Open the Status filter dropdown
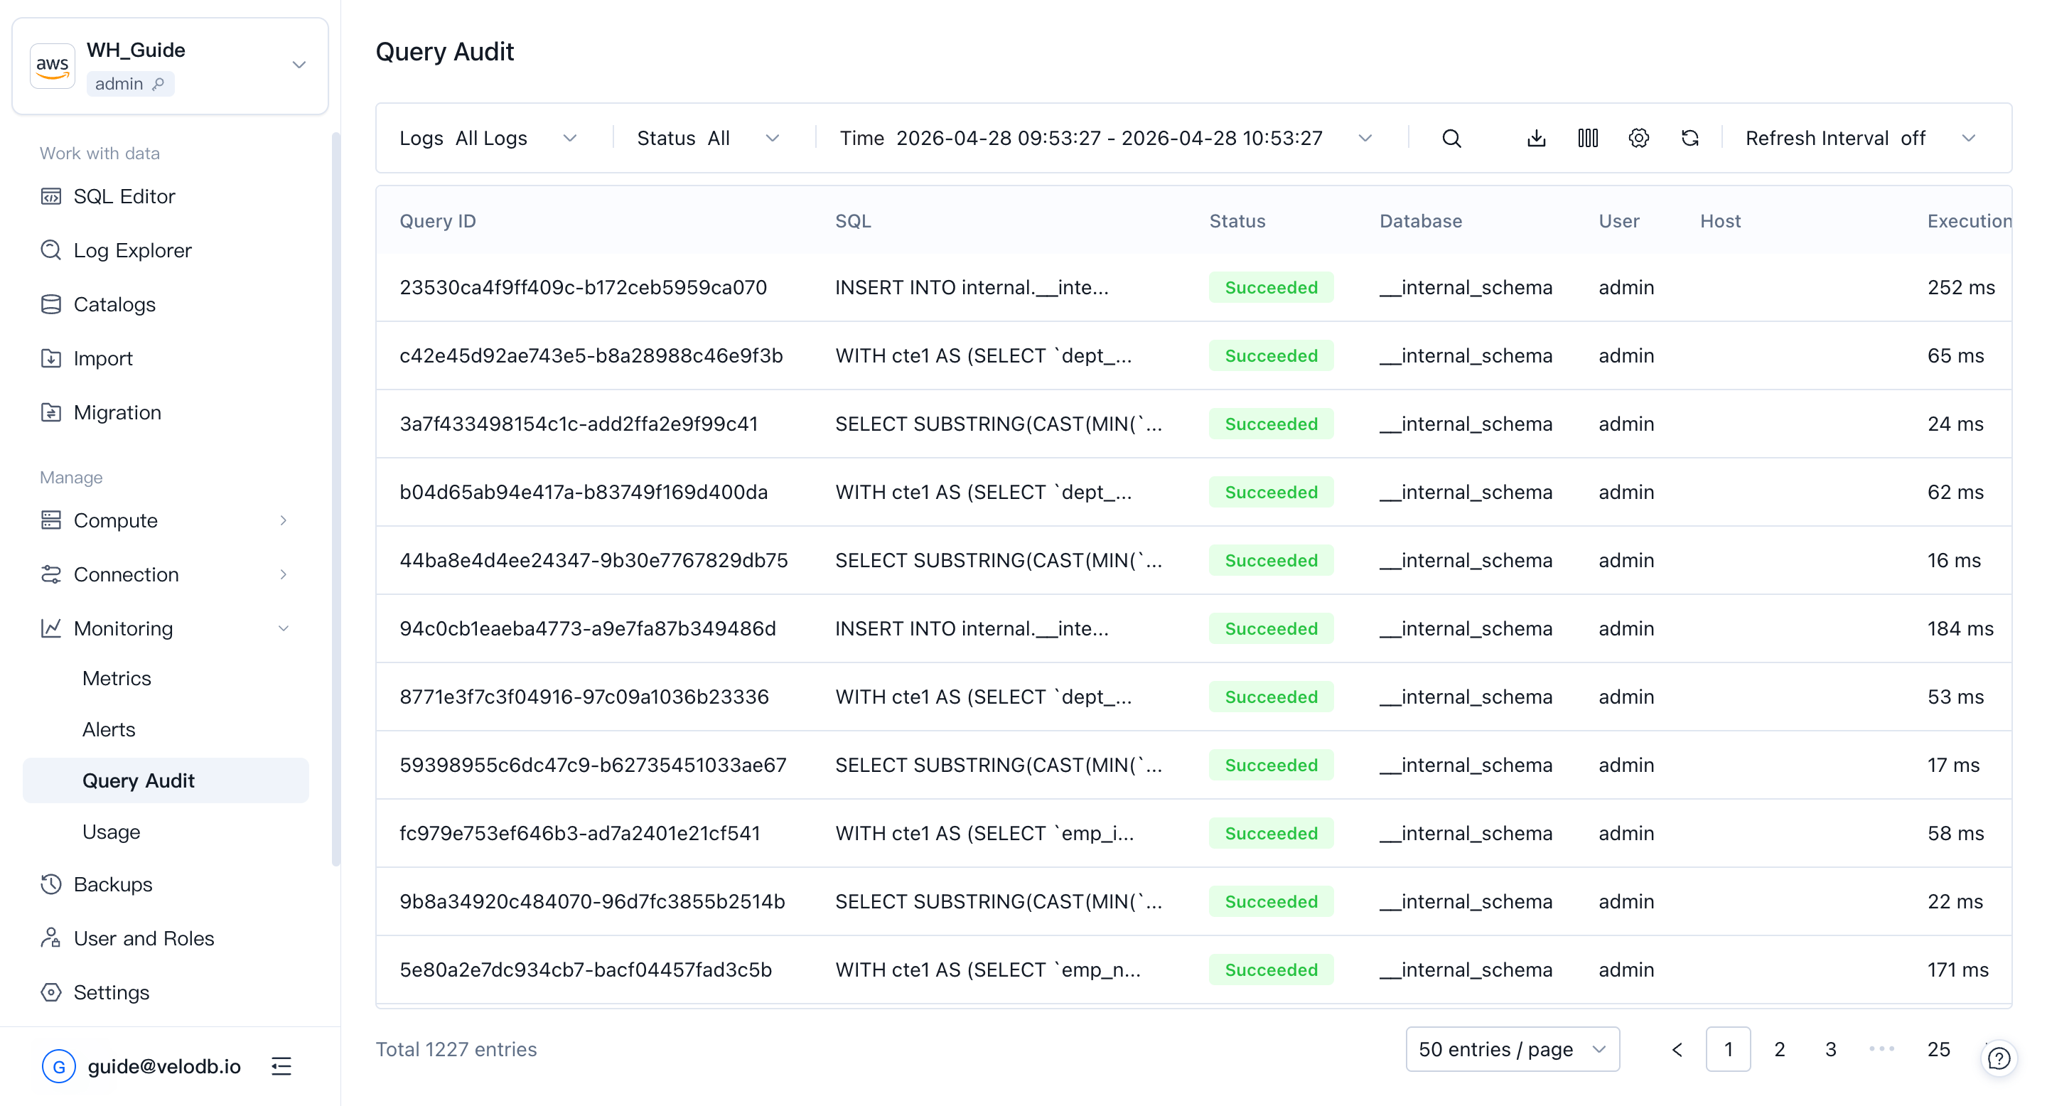Image resolution: width=2047 pixels, height=1106 pixels. click(x=707, y=137)
